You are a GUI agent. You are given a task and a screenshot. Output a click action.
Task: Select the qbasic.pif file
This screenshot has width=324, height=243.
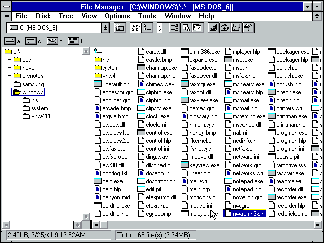coord(283,157)
